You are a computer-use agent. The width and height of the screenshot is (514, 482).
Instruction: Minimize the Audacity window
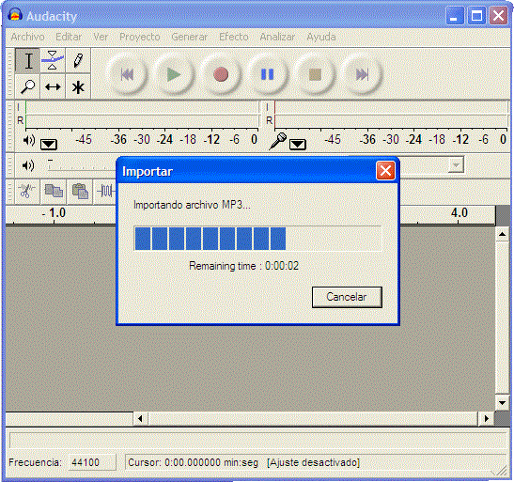pyautogui.click(x=455, y=15)
